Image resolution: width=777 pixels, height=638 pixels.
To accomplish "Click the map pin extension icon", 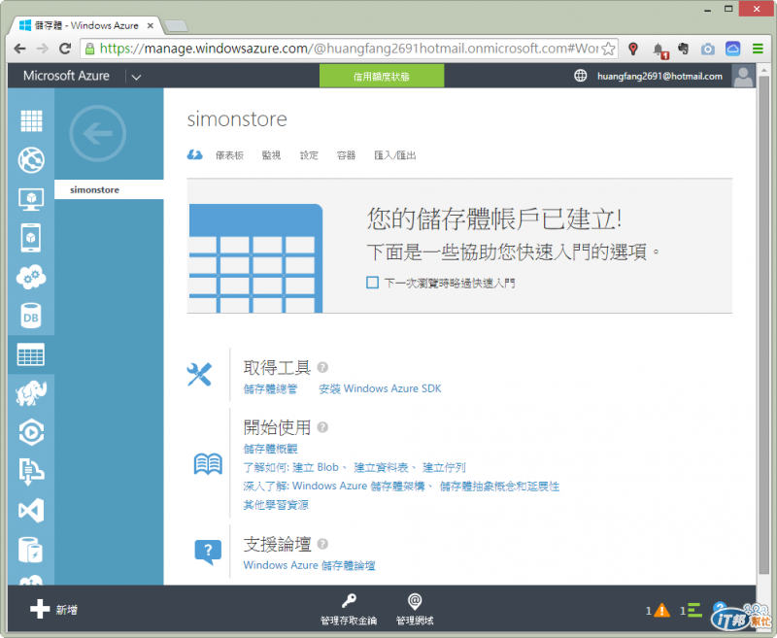I will coord(633,49).
